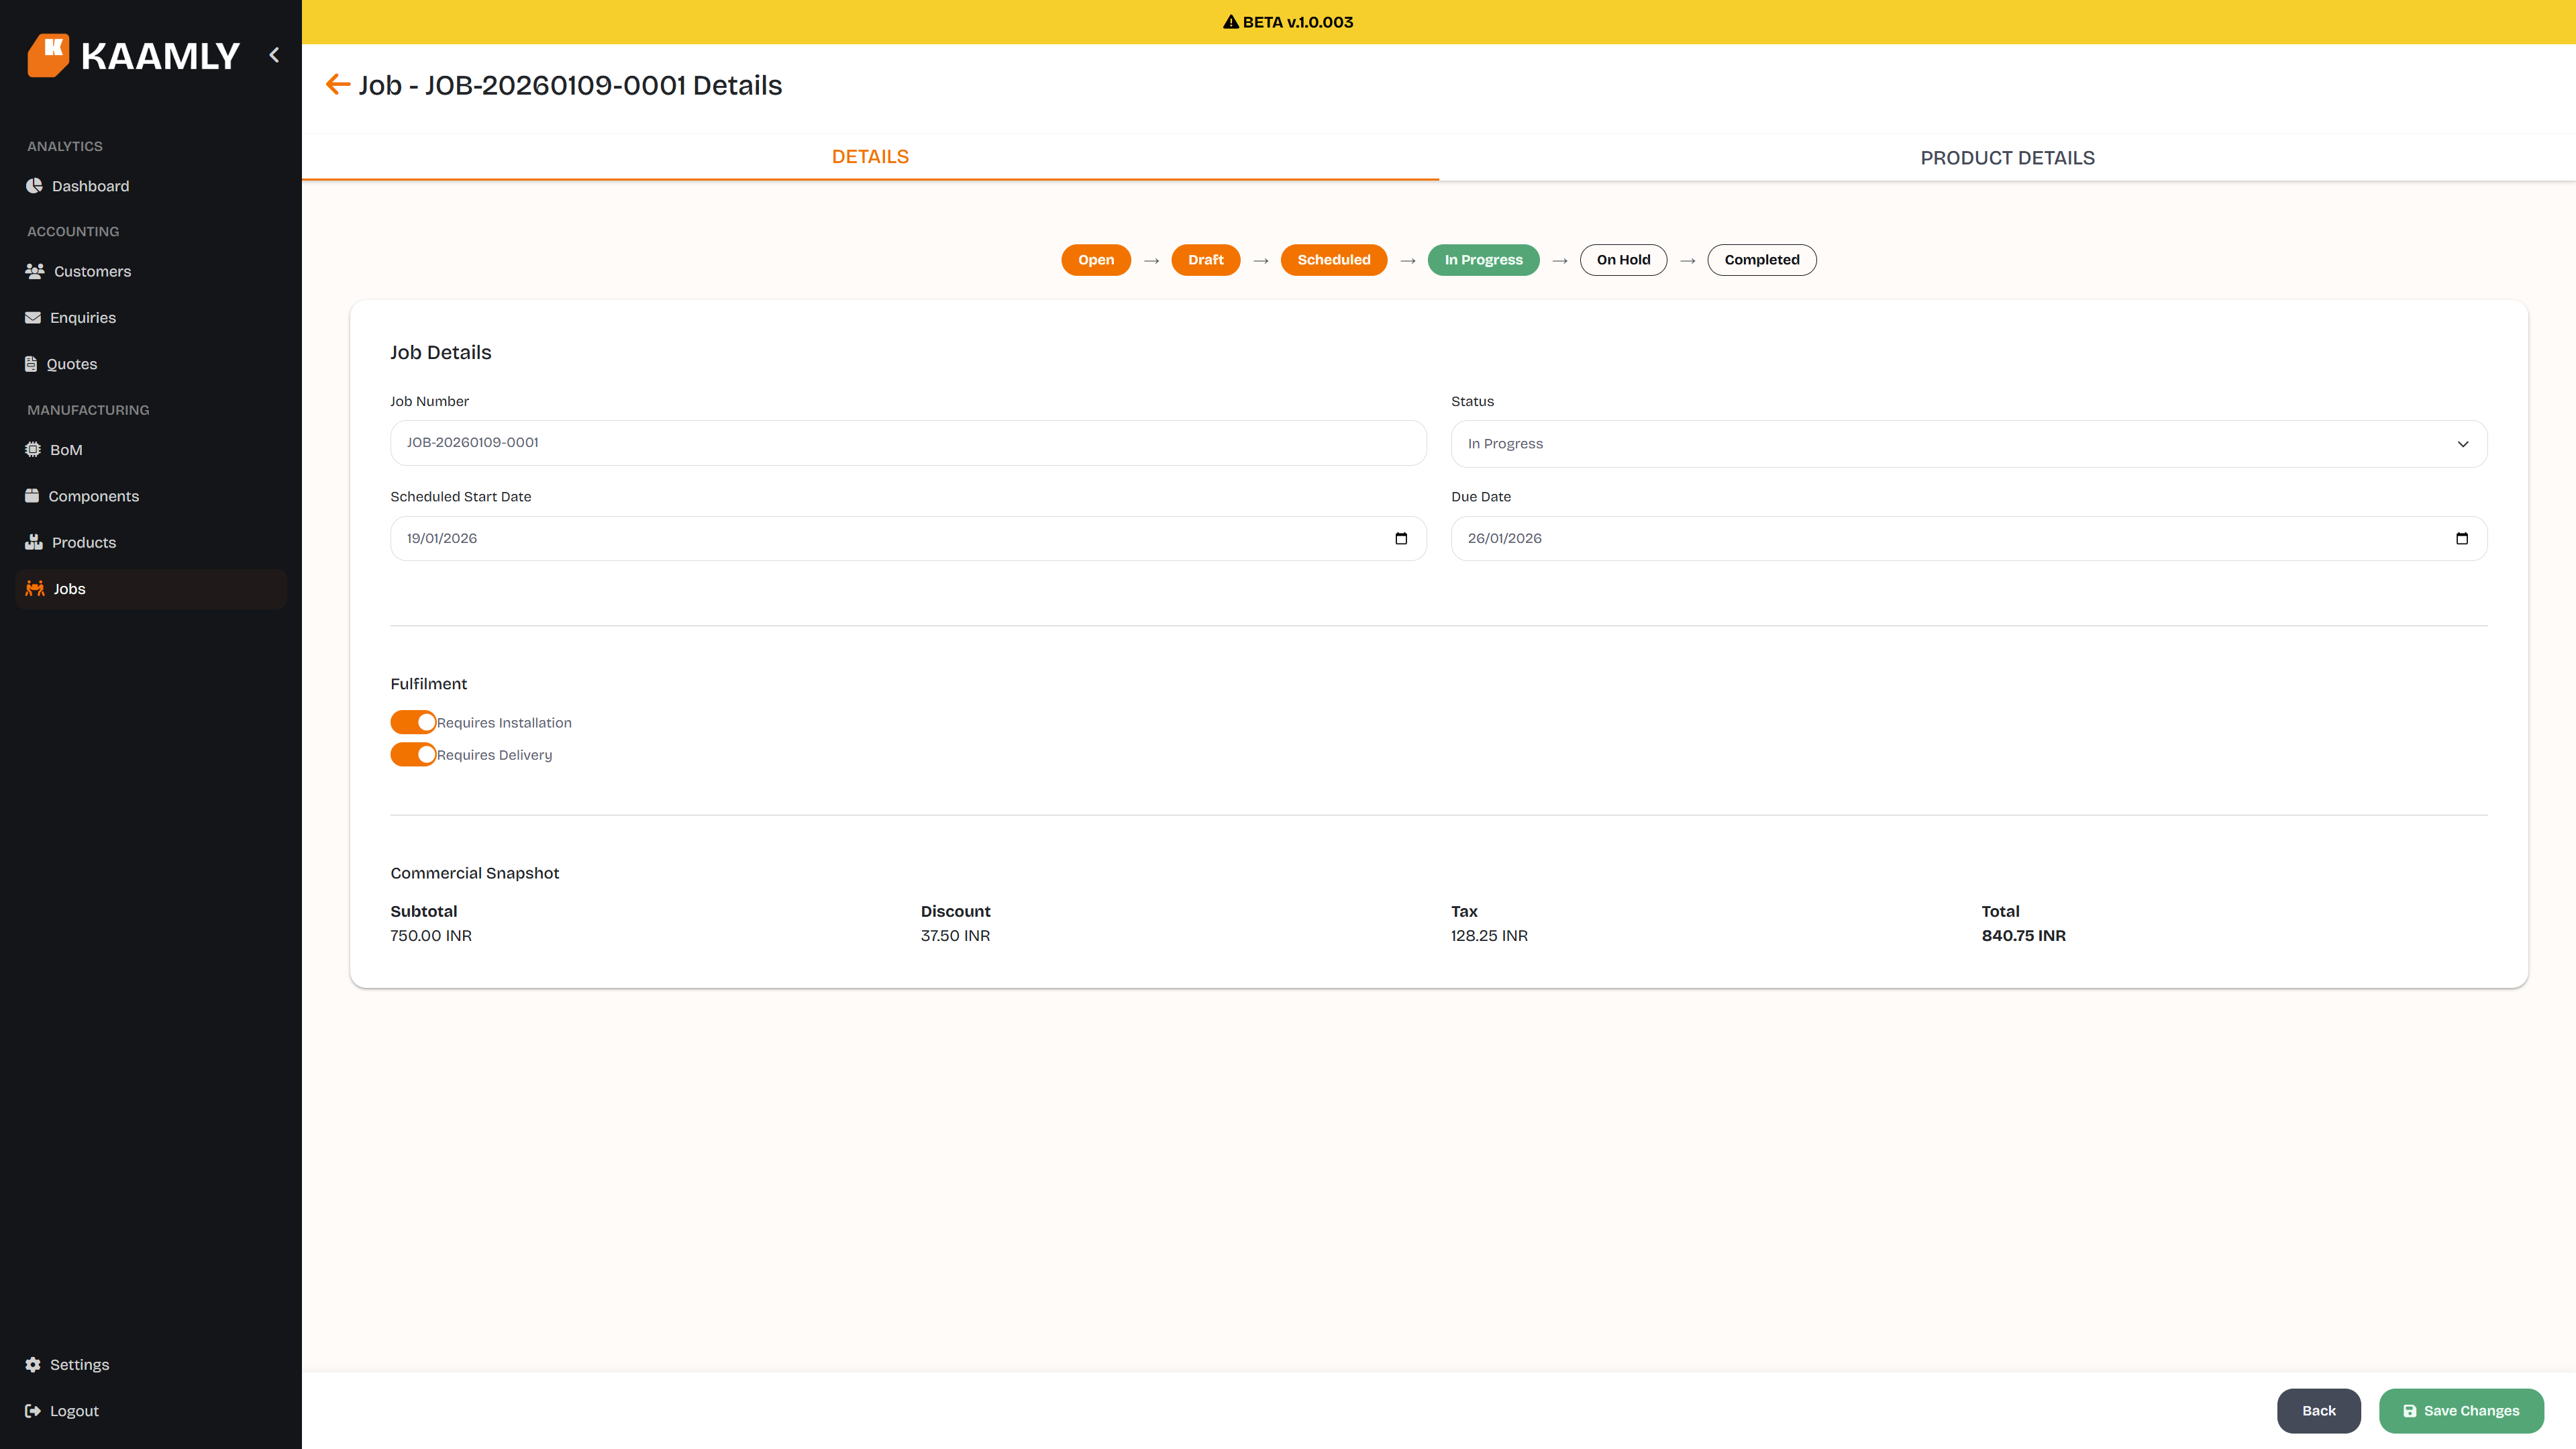The image size is (2576, 1449).
Task: Toggle off Requires Installation
Action: [412, 721]
